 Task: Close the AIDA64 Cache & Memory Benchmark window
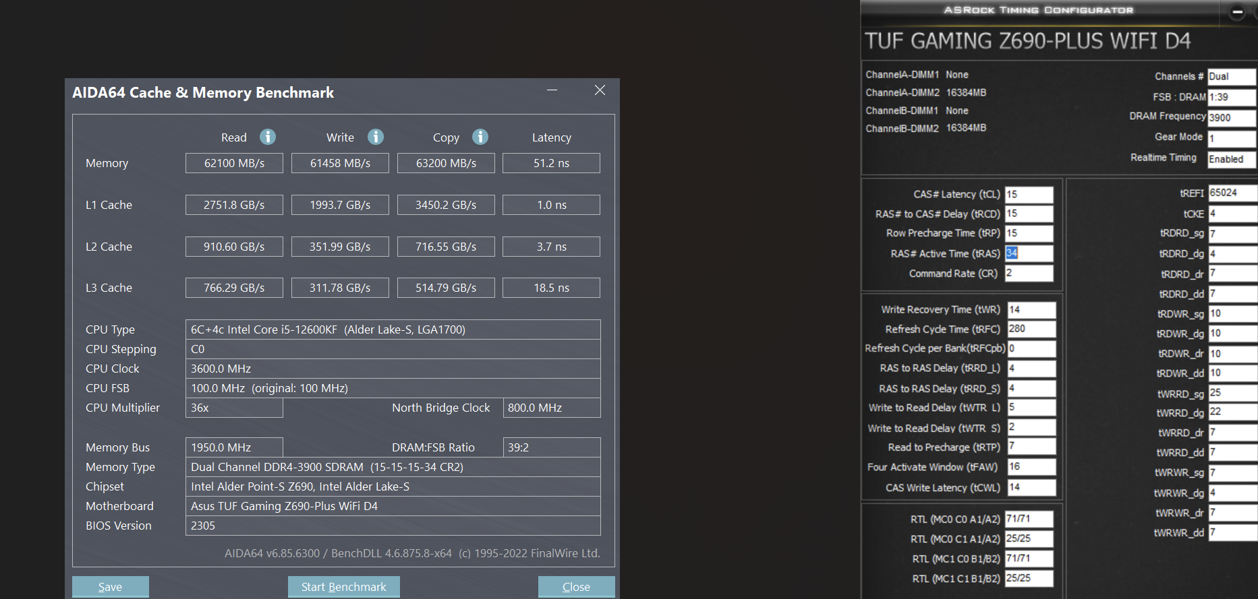tap(600, 90)
